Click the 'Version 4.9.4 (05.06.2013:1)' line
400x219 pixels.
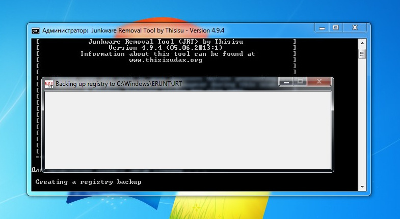[166, 48]
